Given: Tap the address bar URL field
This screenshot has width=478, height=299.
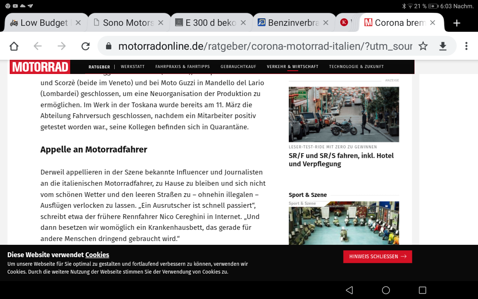Looking at the screenshot, I should (x=265, y=46).
